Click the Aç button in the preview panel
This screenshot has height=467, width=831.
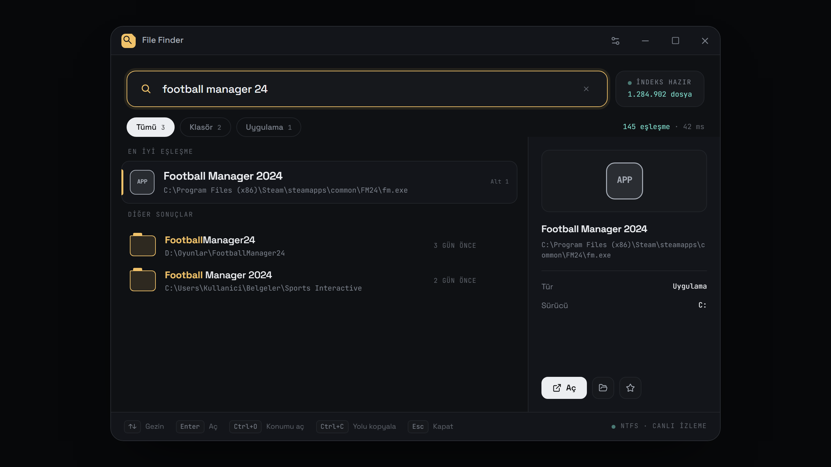pos(564,388)
